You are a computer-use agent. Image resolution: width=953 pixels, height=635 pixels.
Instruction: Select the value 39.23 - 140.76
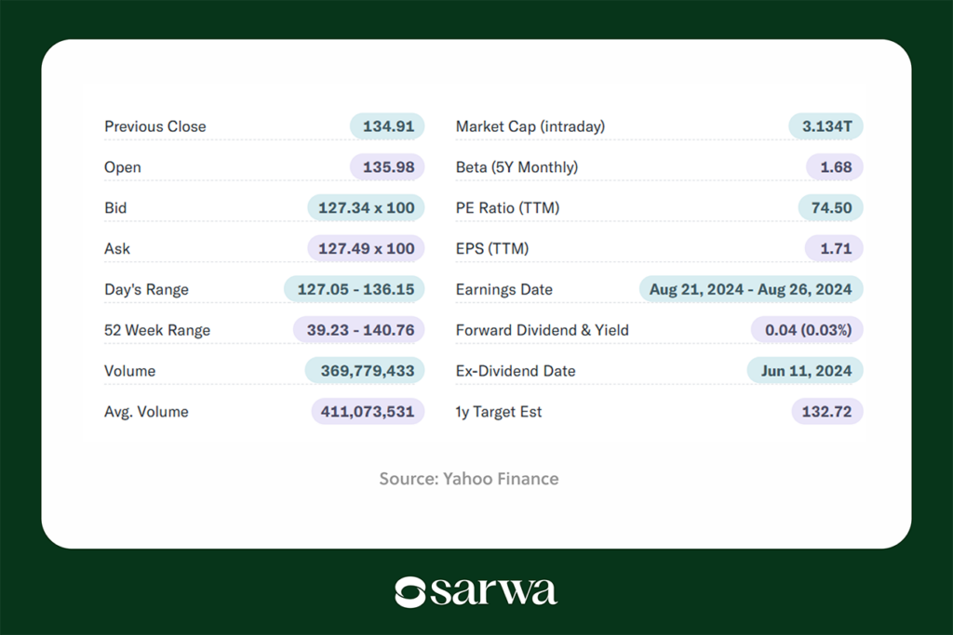(358, 330)
